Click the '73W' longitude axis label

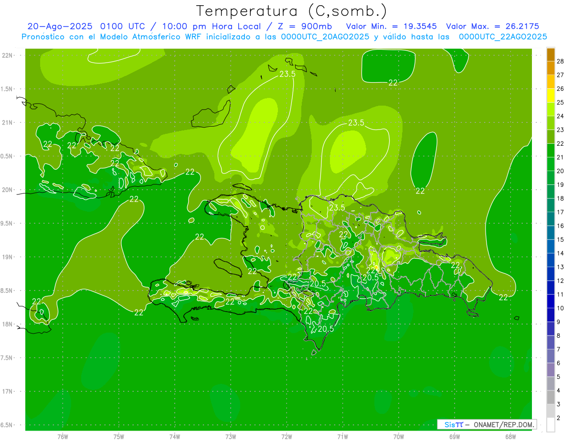coord(231,436)
